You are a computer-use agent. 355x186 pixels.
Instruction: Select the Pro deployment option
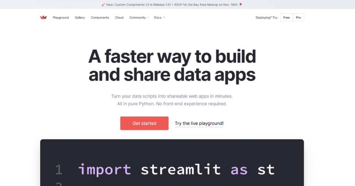(x=298, y=18)
